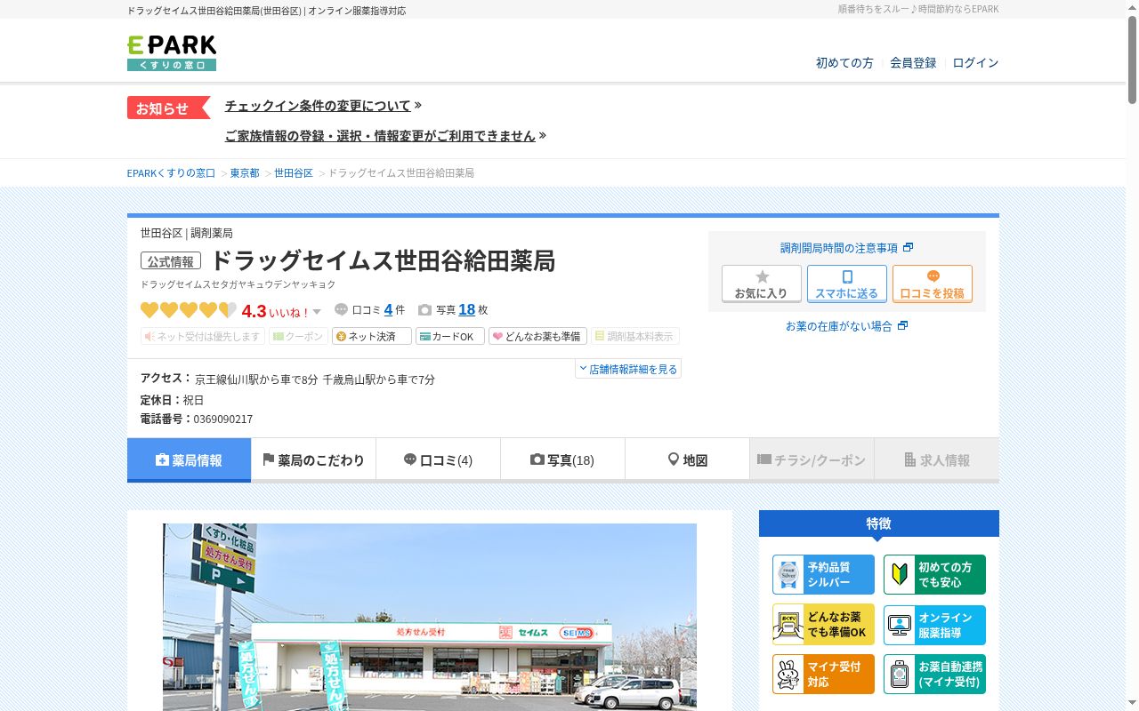Click the pharmacy storefront photo
Screen dimensions: 1139x711
point(430,617)
